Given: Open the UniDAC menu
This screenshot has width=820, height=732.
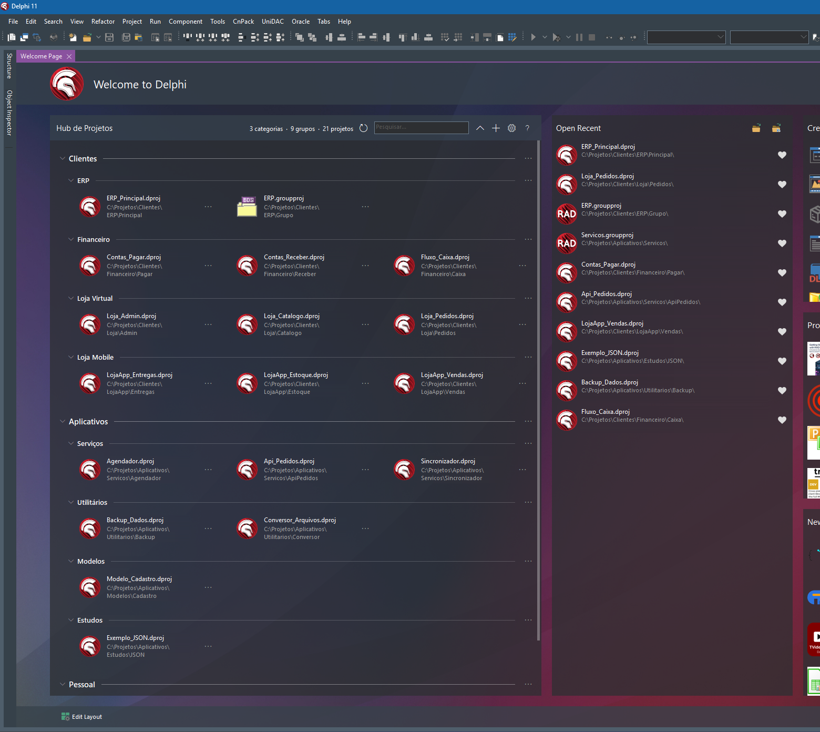Looking at the screenshot, I should (x=273, y=22).
